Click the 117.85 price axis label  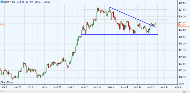click(182, 10)
